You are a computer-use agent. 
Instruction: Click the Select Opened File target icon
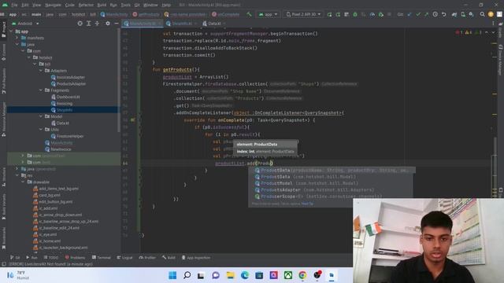click(80, 24)
